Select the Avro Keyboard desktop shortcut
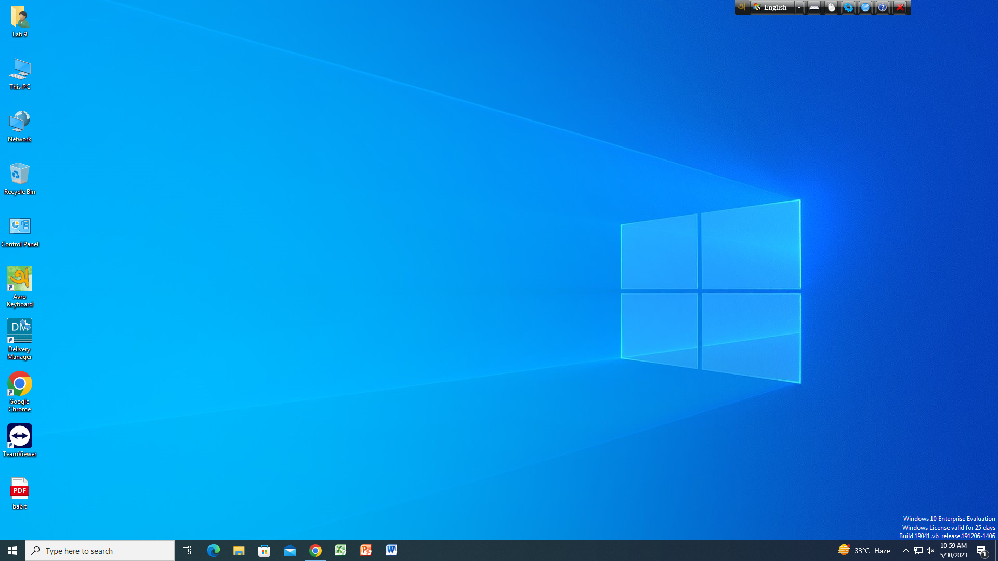 coord(20,286)
